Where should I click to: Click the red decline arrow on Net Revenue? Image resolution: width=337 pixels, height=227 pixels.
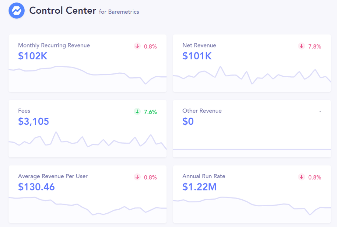[301, 46]
